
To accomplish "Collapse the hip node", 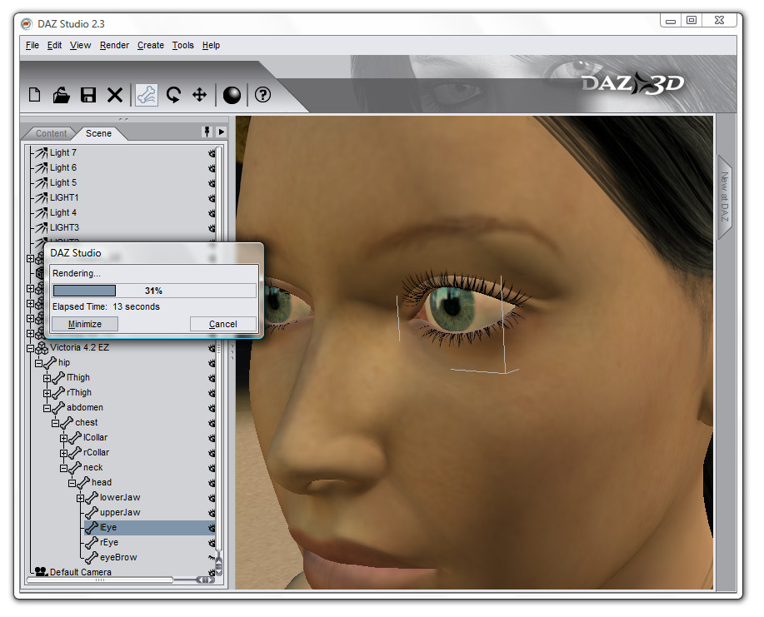I will point(38,363).
